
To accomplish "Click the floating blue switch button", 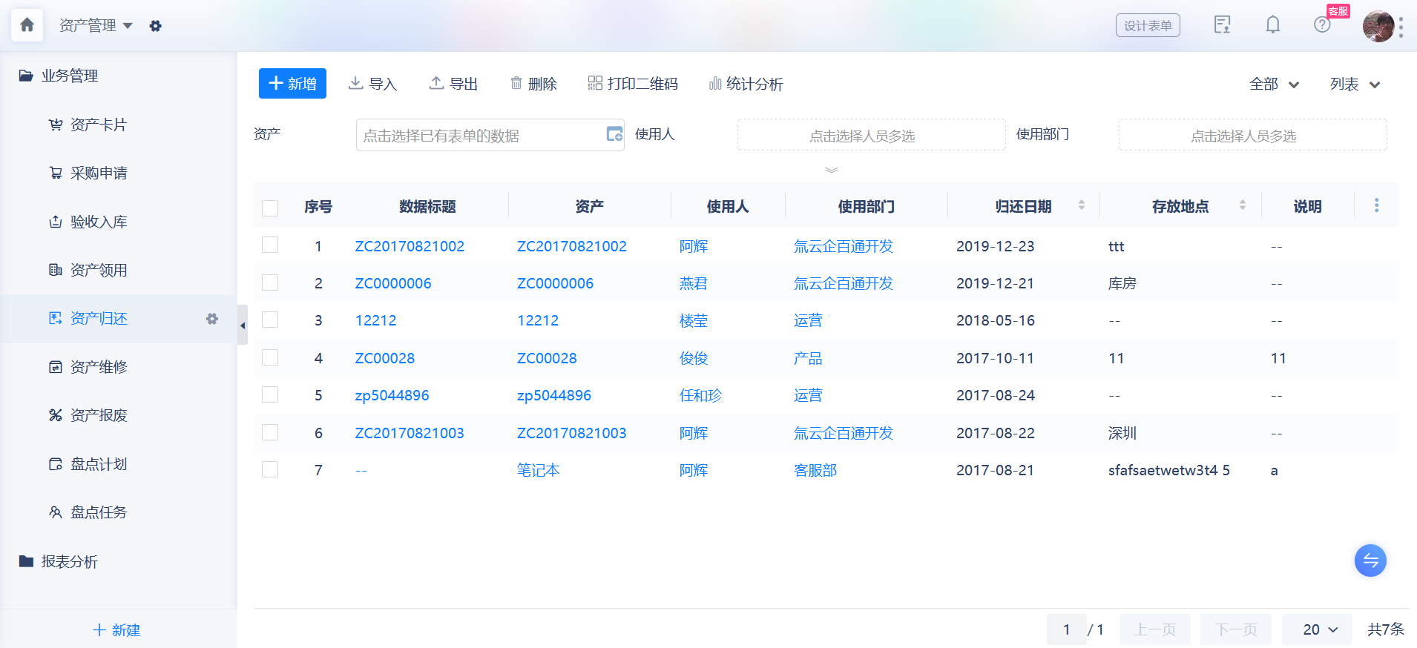I will (x=1370, y=561).
